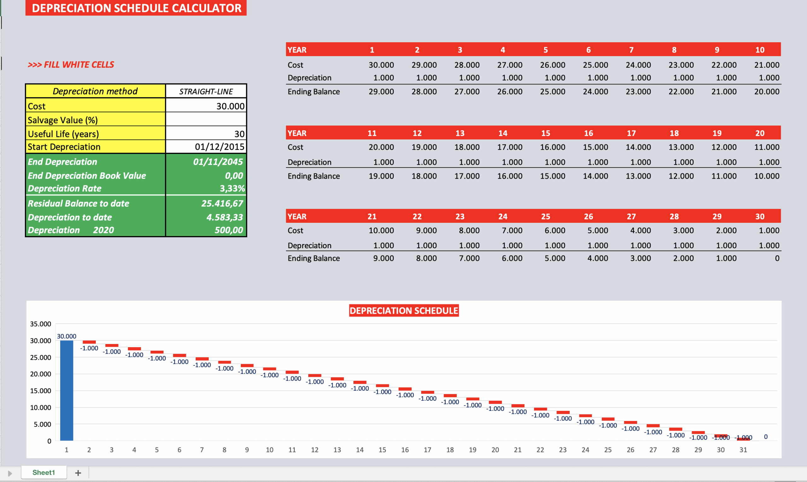Select the YEAR 30 header cell

pos(759,217)
